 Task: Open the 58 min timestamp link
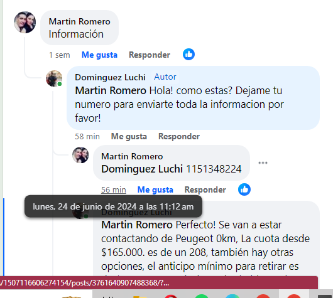87,136
